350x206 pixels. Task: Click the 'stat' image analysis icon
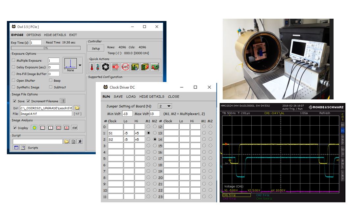(x=75, y=128)
